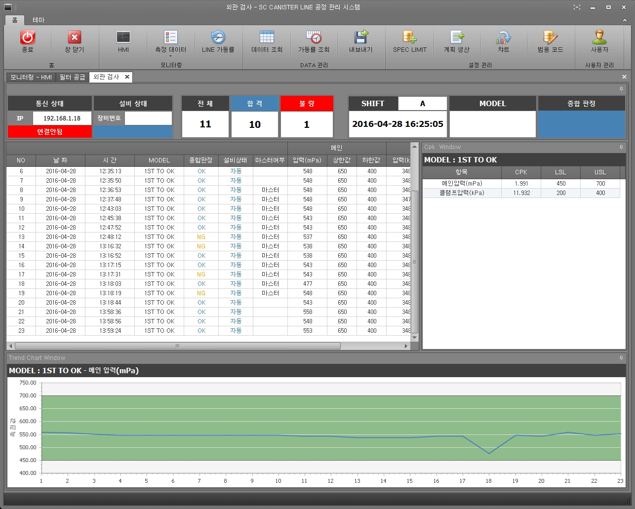
Task: Switch to the 테마 ribbon tab
Action: point(39,20)
